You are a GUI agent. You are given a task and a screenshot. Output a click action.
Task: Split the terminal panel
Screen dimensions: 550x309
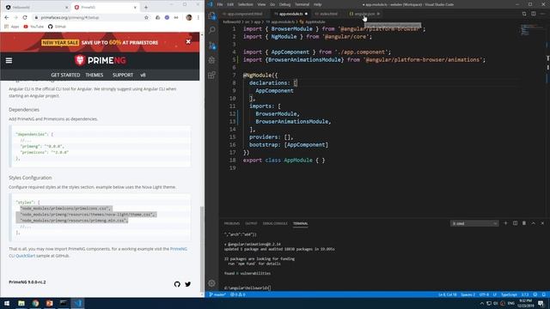click(515, 223)
